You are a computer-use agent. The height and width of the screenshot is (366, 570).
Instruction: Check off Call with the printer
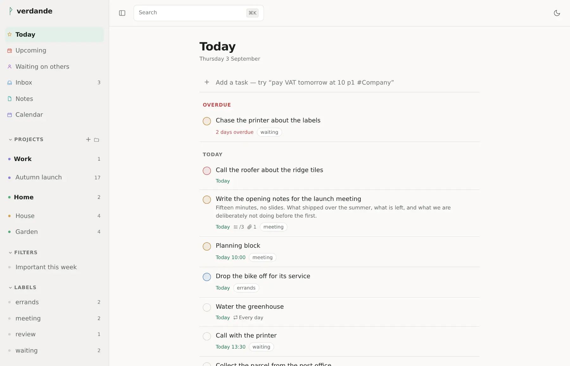pos(207,336)
